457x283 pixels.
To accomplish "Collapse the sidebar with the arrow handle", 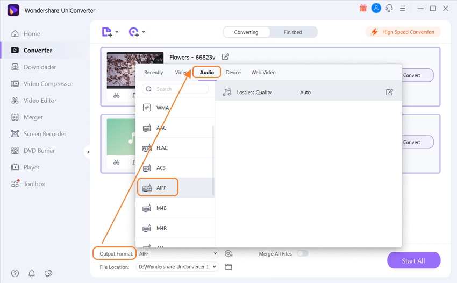I will pyautogui.click(x=88, y=152).
